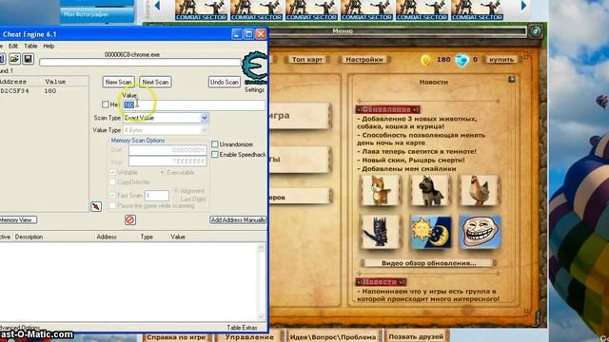Viewport: 609px width, 342px height.
Task: Click the Stop address field
Action: point(167,161)
